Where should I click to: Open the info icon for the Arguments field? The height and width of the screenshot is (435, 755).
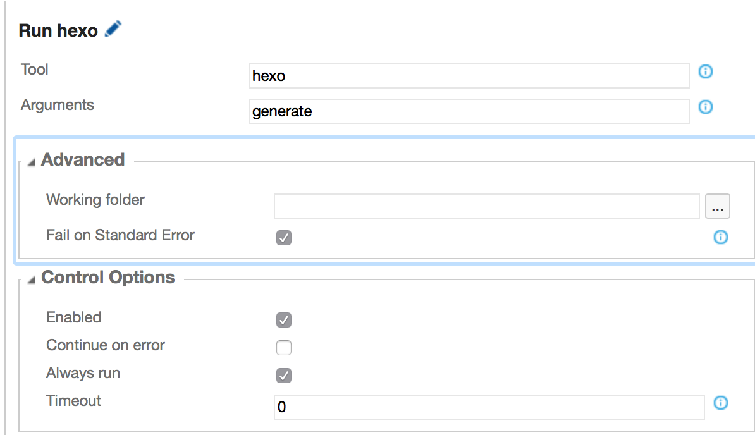click(706, 107)
